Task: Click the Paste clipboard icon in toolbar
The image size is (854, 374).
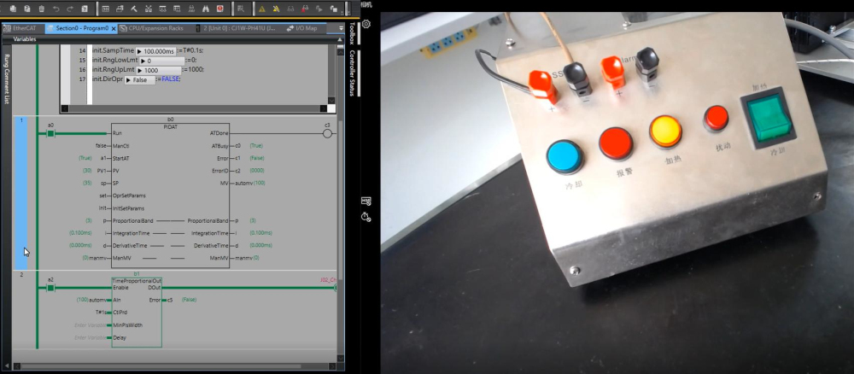Action: pyautogui.click(x=27, y=9)
